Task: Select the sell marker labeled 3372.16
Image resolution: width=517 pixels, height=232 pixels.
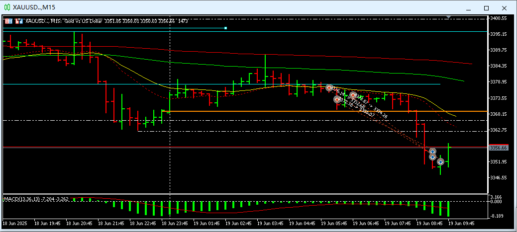Action: coord(337,99)
